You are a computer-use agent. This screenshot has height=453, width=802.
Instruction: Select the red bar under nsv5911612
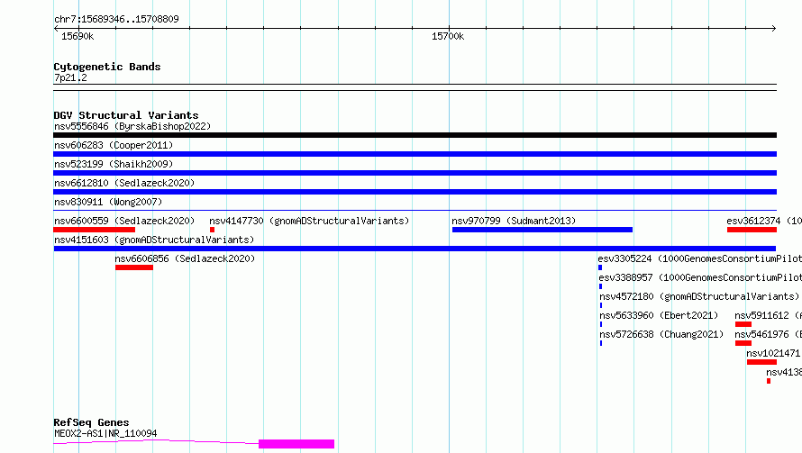pos(743,324)
